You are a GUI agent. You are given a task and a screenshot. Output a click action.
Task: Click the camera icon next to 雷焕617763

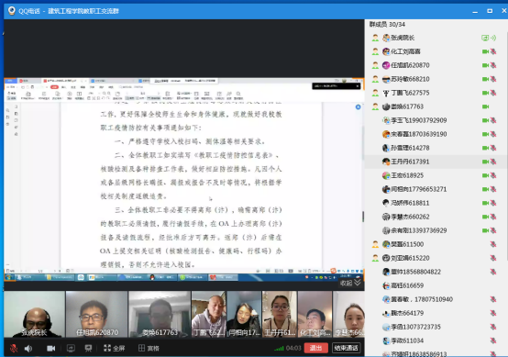(485, 106)
